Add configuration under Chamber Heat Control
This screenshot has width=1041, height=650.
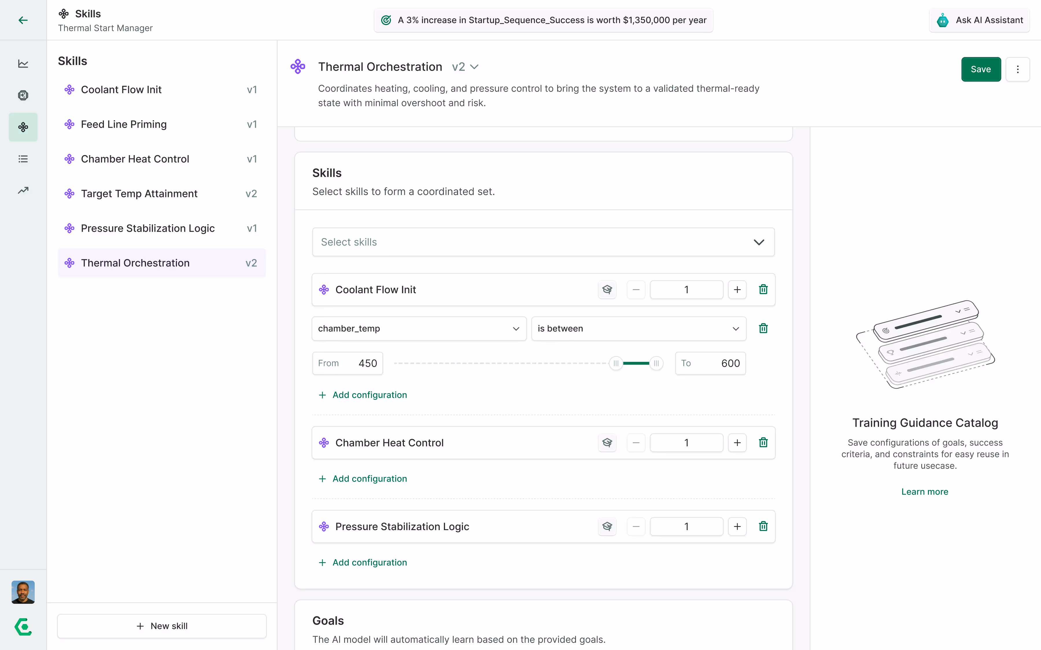(363, 478)
